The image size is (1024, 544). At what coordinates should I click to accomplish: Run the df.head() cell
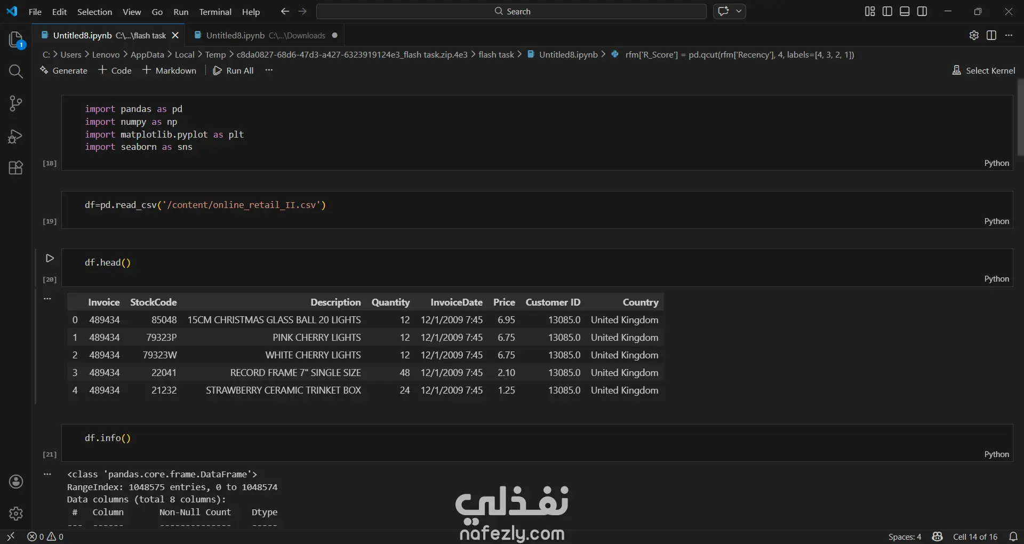(50, 258)
